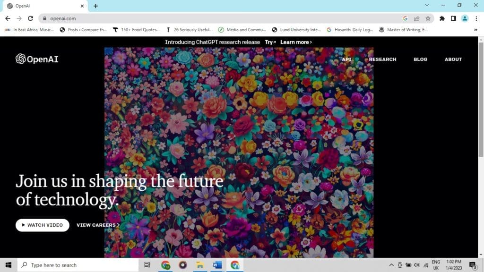Open the active Chrome profile taskbar icon
The image size is (484, 272).
(235, 265)
